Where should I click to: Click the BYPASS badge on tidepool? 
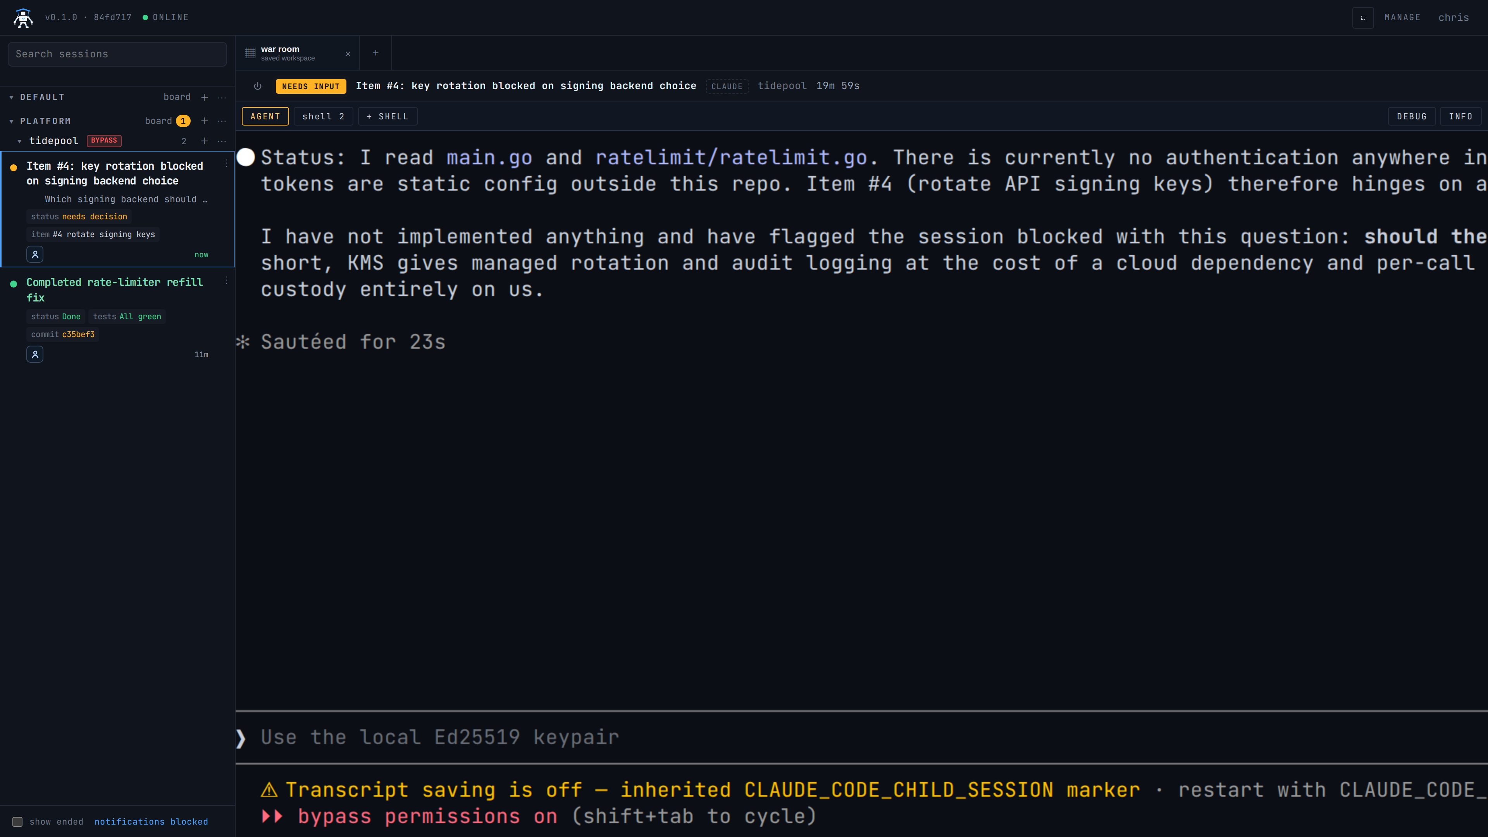[x=104, y=140]
